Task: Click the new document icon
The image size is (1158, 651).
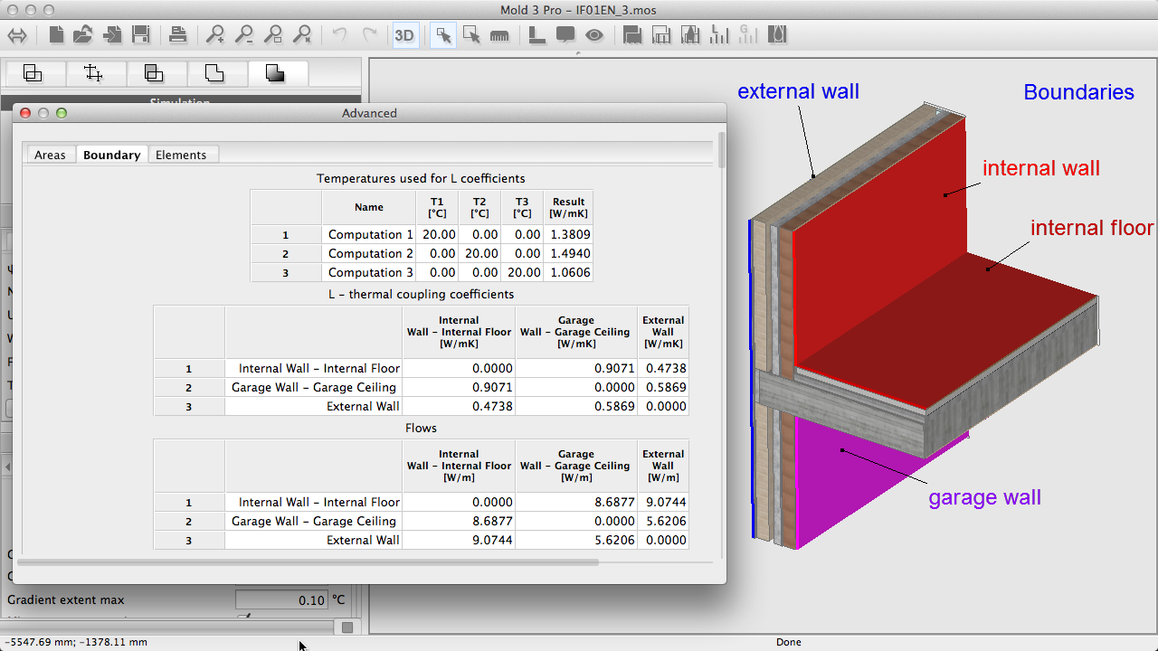Action: coord(56,35)
